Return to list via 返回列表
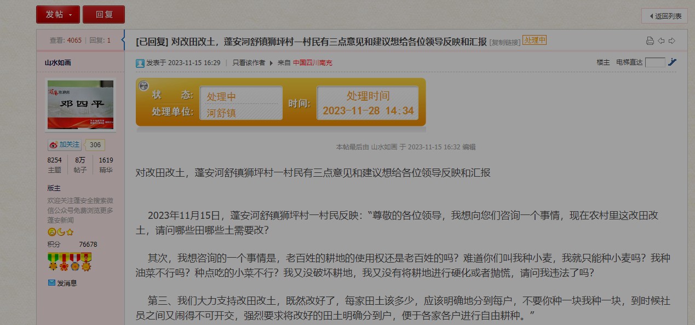Screen dimensions: 695x325 click(x=664, y=16)
